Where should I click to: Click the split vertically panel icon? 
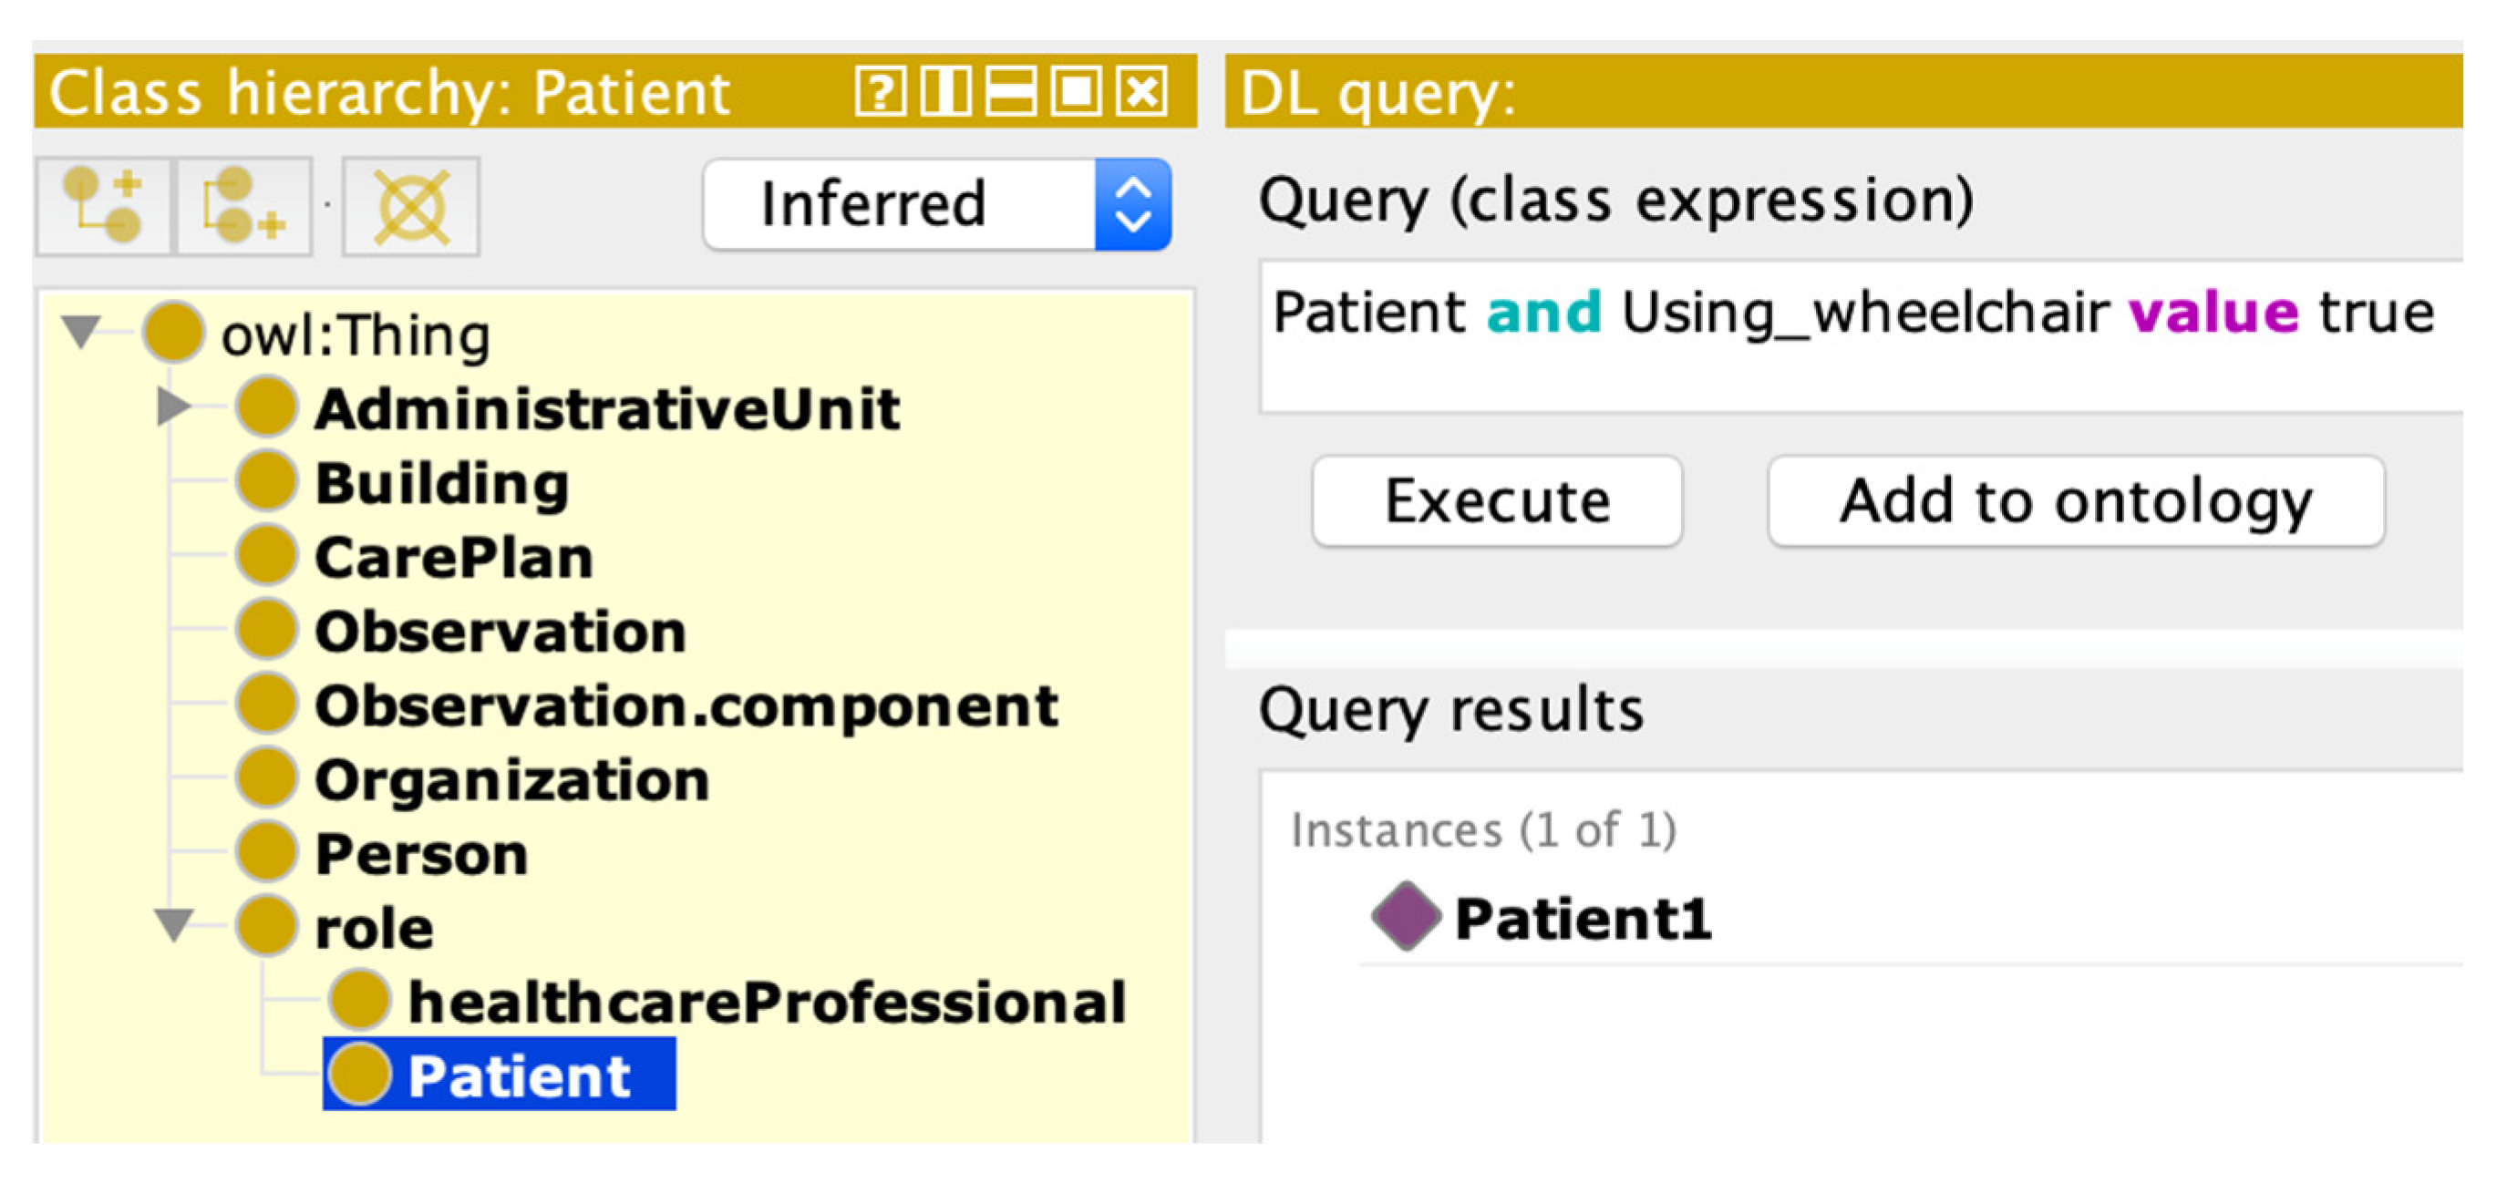point(945,92)
